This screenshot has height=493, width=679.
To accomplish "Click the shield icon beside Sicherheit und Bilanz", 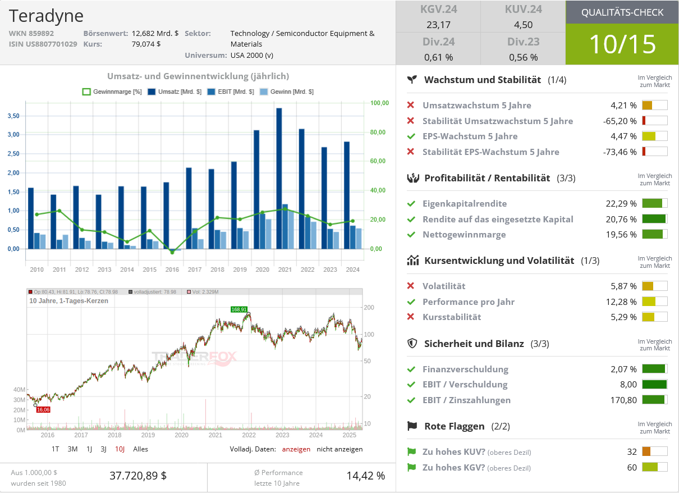I will [412, 343].
